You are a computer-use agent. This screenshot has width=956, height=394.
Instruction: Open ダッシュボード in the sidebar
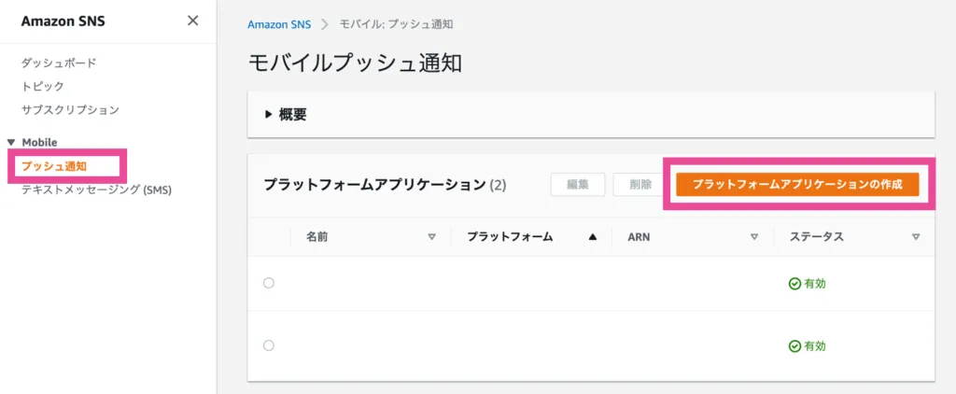tap(59, 63)
